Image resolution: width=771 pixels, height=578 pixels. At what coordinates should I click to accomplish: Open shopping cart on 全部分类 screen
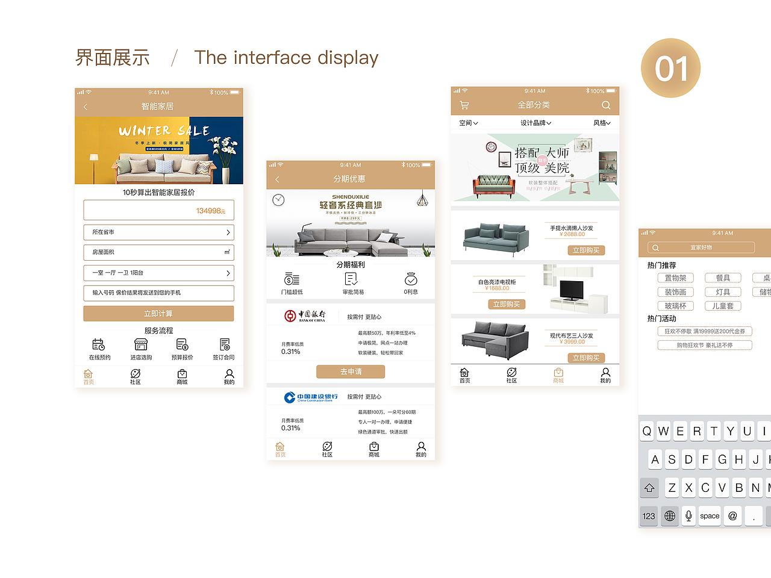point(464,105)
